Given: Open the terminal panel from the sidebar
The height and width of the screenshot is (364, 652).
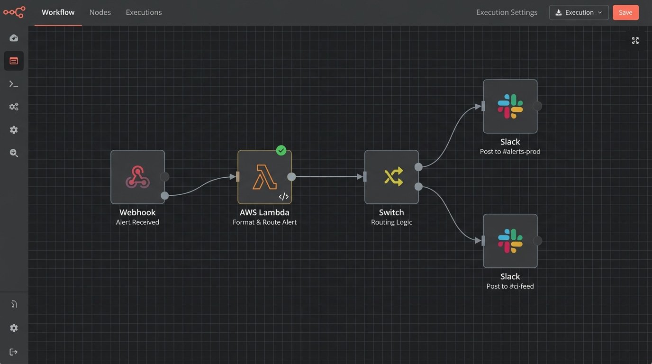Looking at the screenshot, I should click(x=14, y=83).
